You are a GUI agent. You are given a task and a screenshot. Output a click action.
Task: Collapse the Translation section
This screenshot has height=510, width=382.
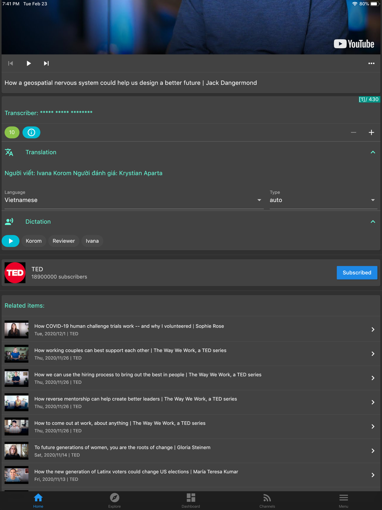coord(372,152)
